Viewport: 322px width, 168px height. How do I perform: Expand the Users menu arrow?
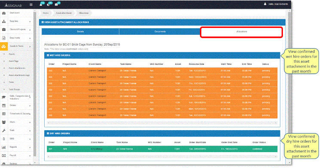click(30, 122)
